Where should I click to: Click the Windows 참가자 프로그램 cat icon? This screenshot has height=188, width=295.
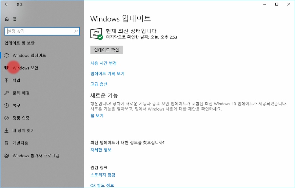[7, 156]
